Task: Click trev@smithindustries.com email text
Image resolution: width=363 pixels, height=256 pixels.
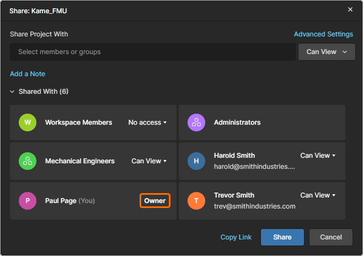Action: coord(255,206)
